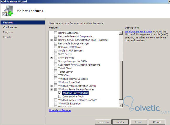Image resolution: width=170 pixels, height=125 pixels.
Task: Check the TFTP Client checkbox
Action: pos(56,75)
